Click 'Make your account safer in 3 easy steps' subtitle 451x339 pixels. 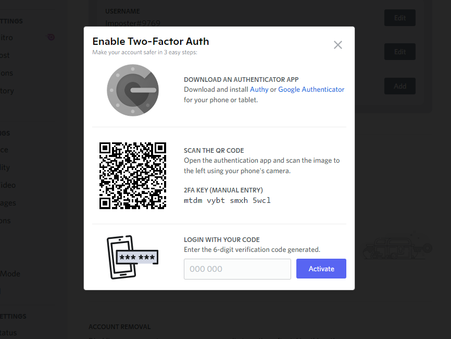tap(145, 53)
